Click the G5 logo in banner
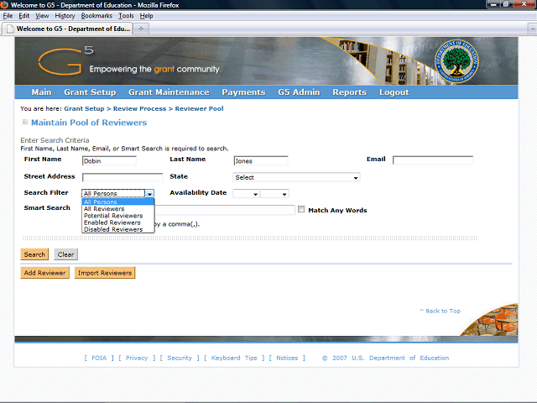The image size is (537, 403). pos(65,60)
